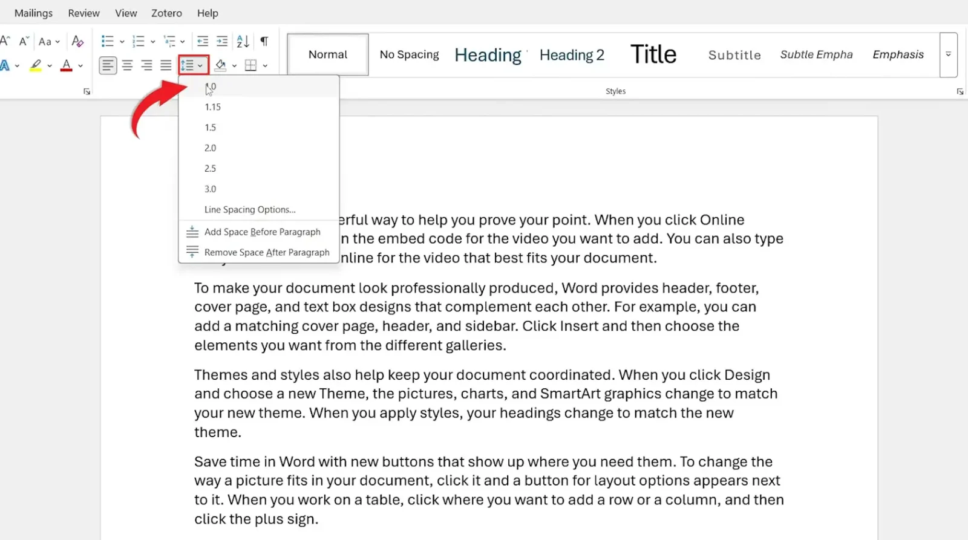Click the Increase Indent icon
The height and width of the screenshot is (540, 968).
[x=222, y=41]
